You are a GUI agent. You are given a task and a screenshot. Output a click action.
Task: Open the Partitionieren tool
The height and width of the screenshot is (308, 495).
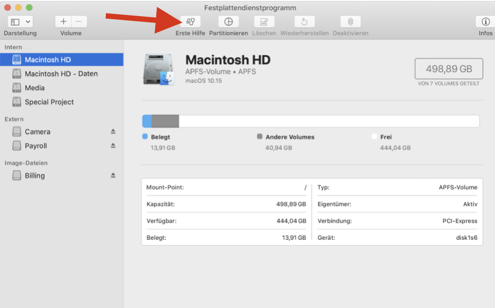pos(228,22)
